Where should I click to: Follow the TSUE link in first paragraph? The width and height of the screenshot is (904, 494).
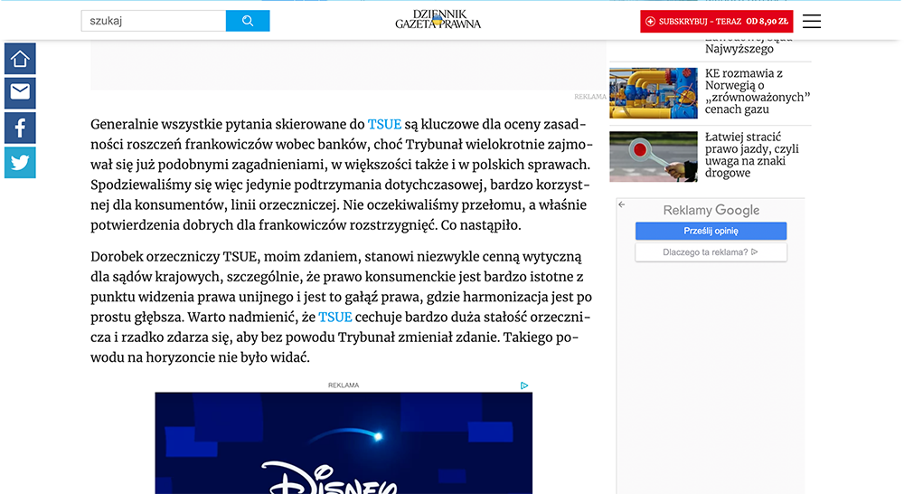[x=384, y=124]
